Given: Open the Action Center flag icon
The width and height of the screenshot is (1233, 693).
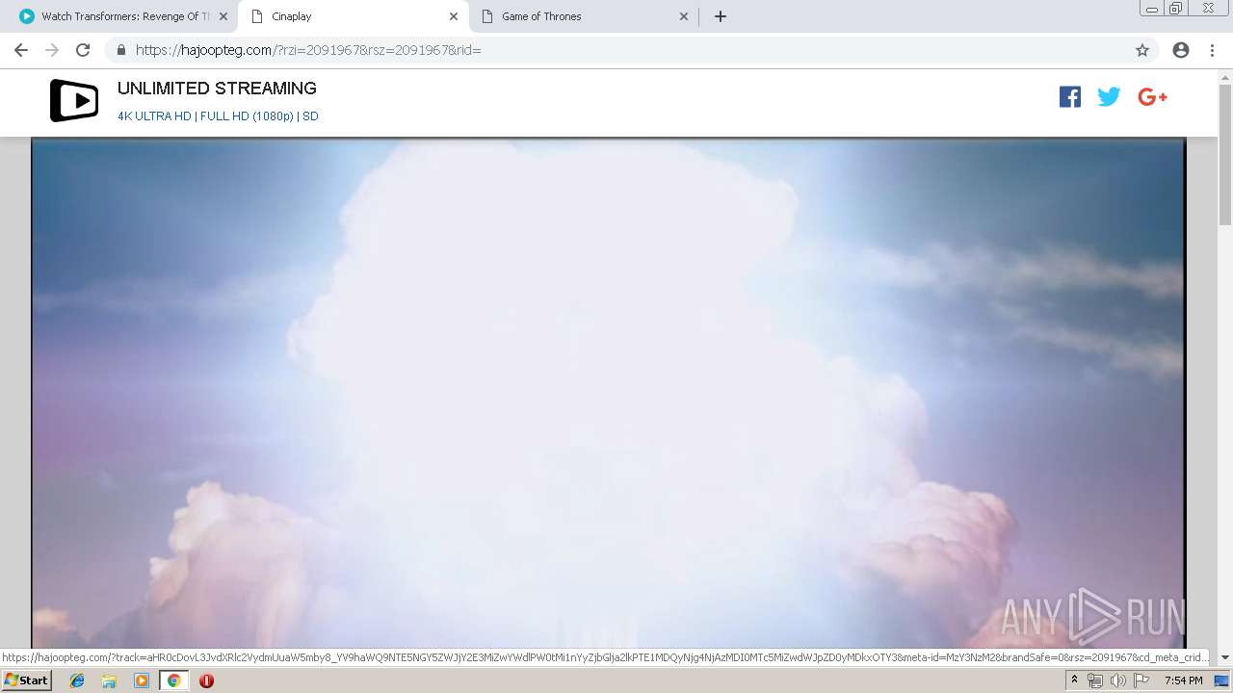Looking at the screenshot, I should pos(1141,680).
